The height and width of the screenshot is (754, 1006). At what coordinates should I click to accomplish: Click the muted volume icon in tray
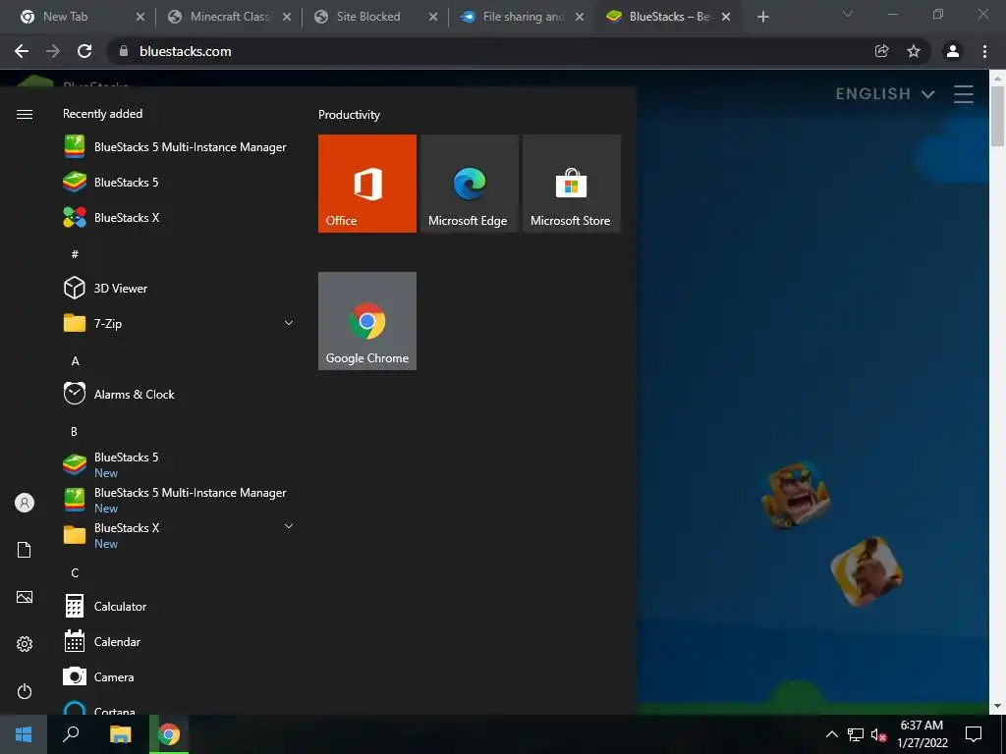pyautogui.click(x=878, y=734)
